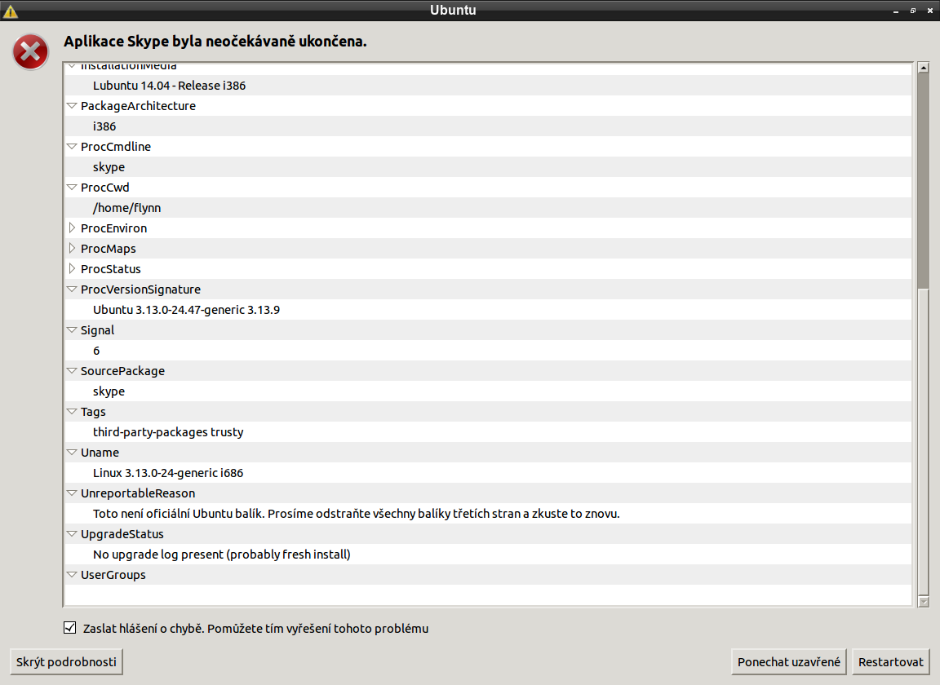Click the scrollbar up arrow

click(923, 68)
